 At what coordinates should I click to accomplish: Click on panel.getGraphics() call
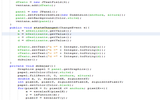pos(71,69)
